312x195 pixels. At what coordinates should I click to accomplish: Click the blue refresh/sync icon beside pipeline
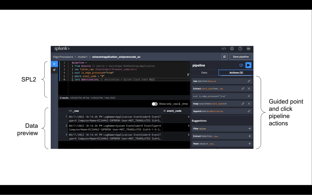pyautogui.click(x=241, y=65)
